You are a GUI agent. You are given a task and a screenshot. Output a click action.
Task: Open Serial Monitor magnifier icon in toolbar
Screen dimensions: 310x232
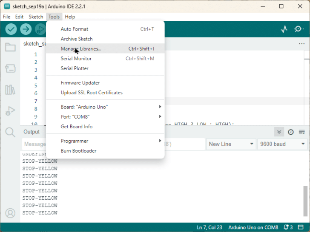[x=299, y=29]
